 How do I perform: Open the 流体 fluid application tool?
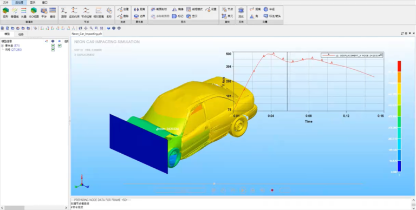[241, 12]
